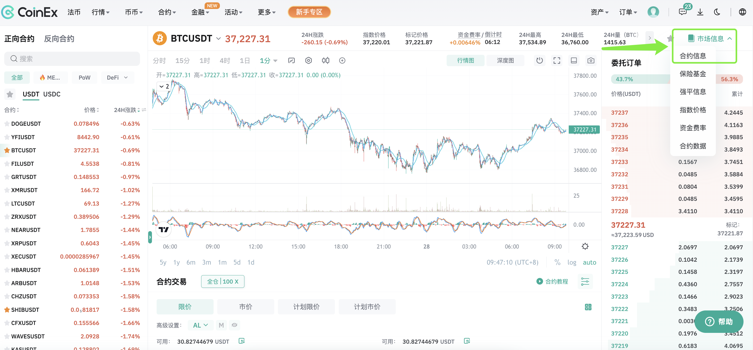This screenshot has width=753, height=350.
Task: Expand the 资产 dropdown
Action: (600, 12)
